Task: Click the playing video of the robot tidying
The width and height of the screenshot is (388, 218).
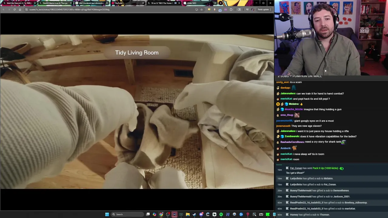Action: 137,112
